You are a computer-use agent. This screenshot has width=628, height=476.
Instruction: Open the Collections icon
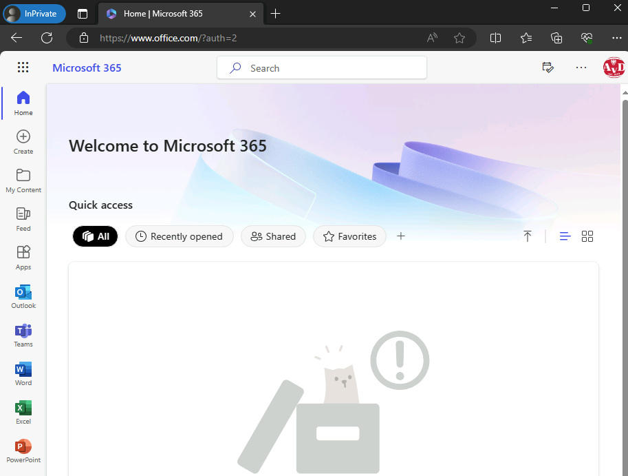pyautogui.click(x=556, y=38)
